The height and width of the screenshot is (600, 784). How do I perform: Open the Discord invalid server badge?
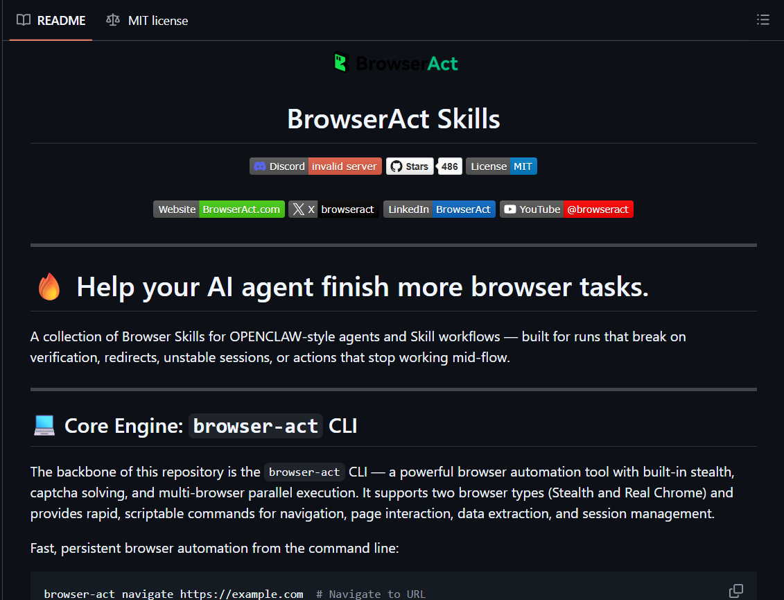point(315,166)
